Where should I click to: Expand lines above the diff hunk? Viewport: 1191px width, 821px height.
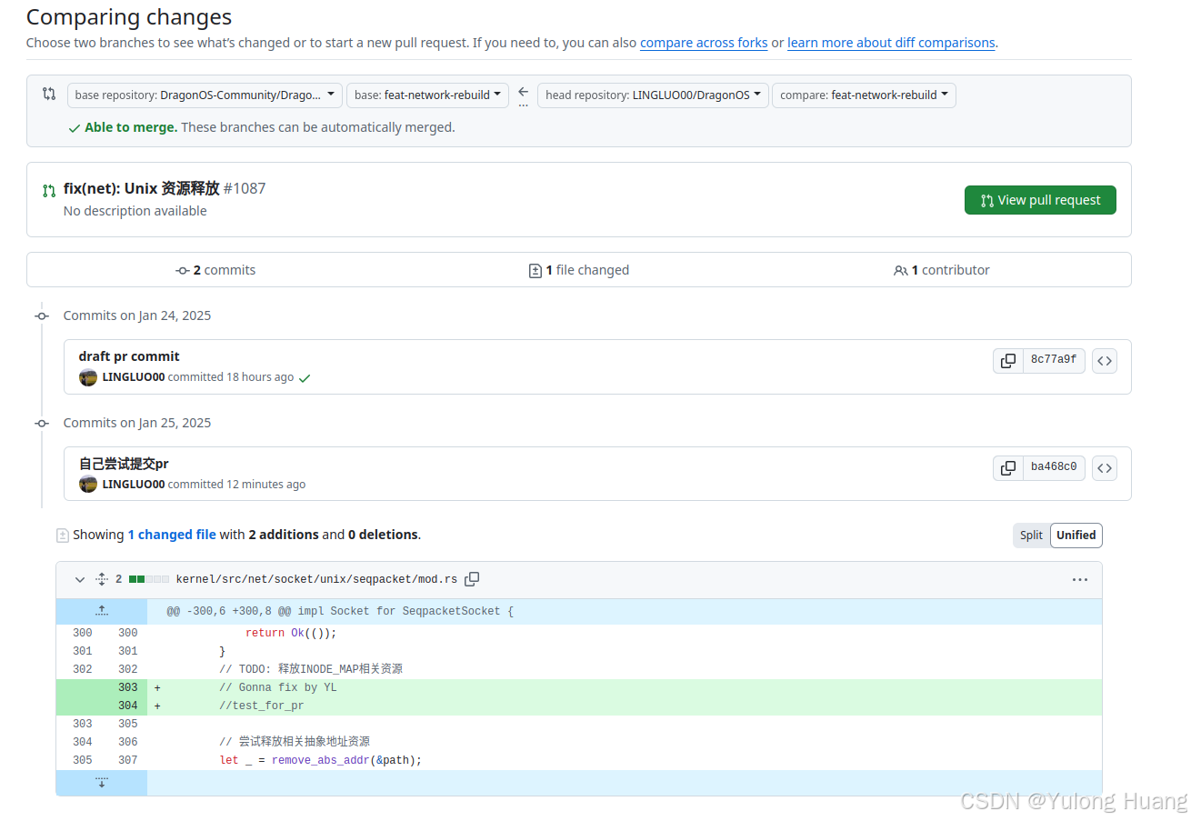pos(102,611)
